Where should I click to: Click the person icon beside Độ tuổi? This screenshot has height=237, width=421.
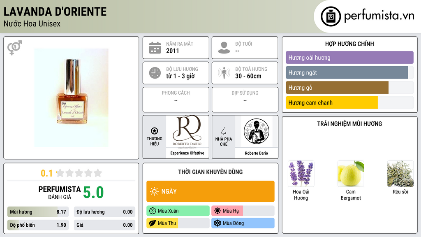[224, 48]
